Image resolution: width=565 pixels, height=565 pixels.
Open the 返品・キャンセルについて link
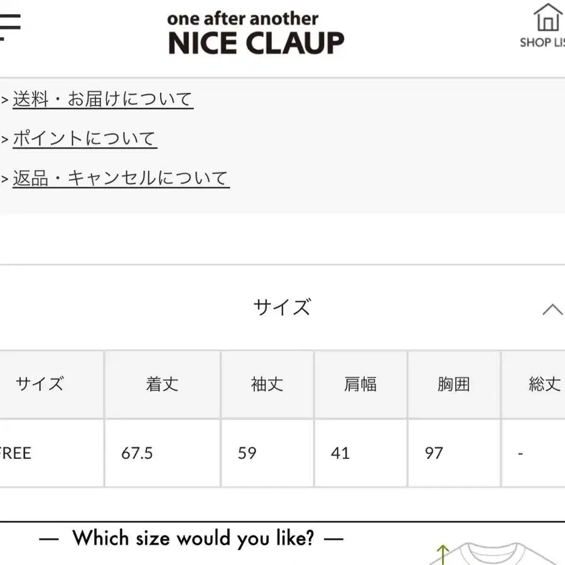(x=121, y=178)
